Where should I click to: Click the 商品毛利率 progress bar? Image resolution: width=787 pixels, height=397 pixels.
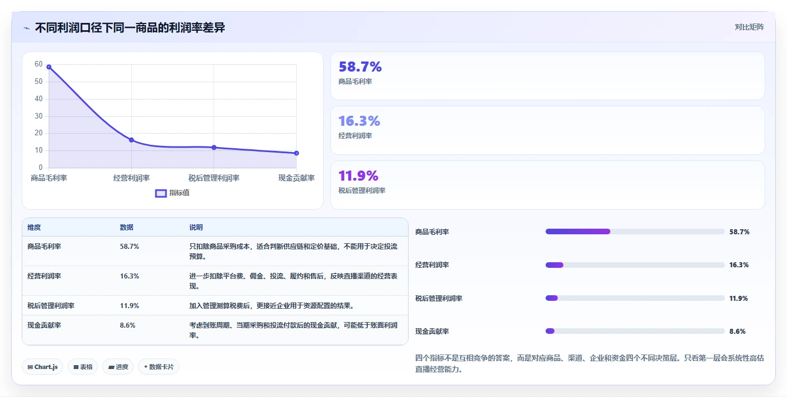pyautogui.click(x=635, y=231)
